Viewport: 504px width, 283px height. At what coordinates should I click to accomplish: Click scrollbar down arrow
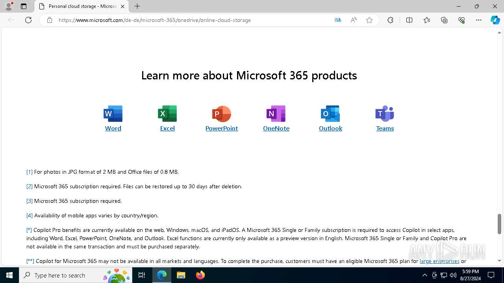click(x=500, y=261)
